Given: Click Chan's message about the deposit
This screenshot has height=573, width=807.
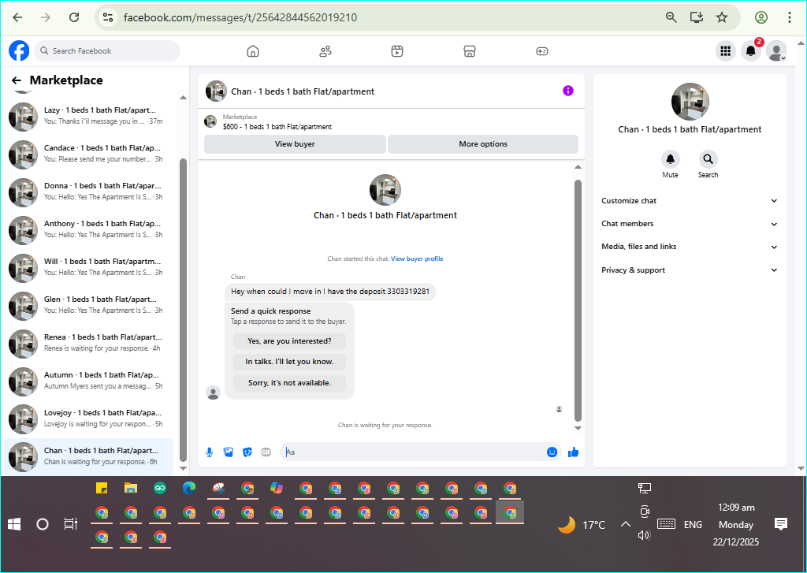Looking at the screenshot, I should [x=330, y=292].
